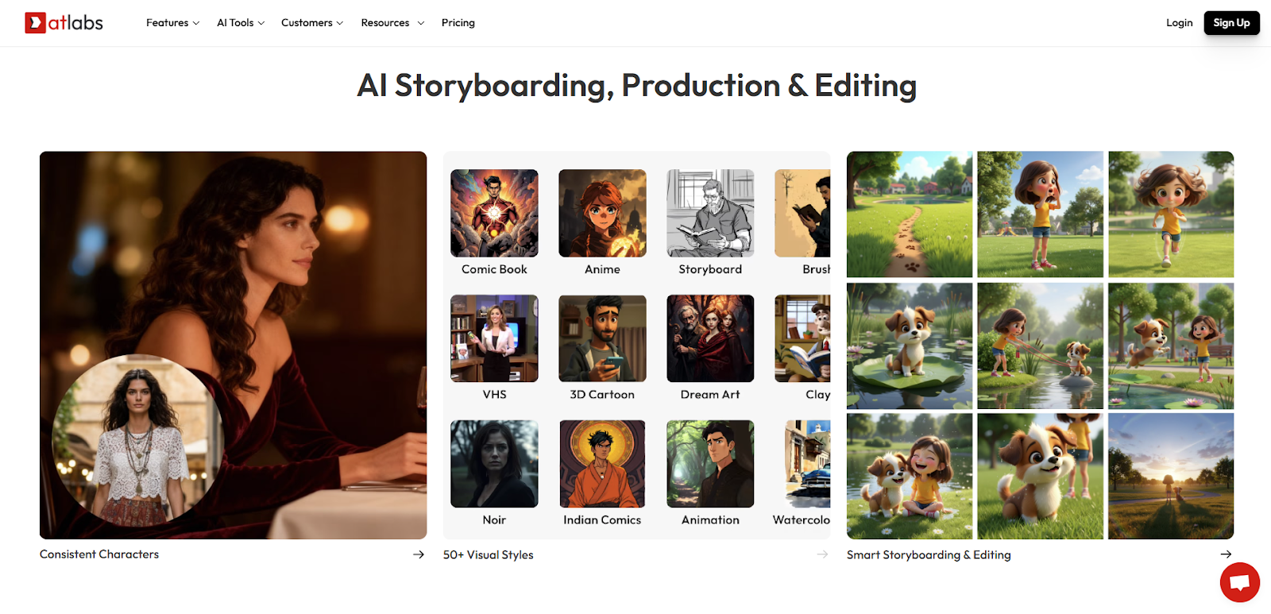Click the Comic Book label text

click(x=494, y=269)
